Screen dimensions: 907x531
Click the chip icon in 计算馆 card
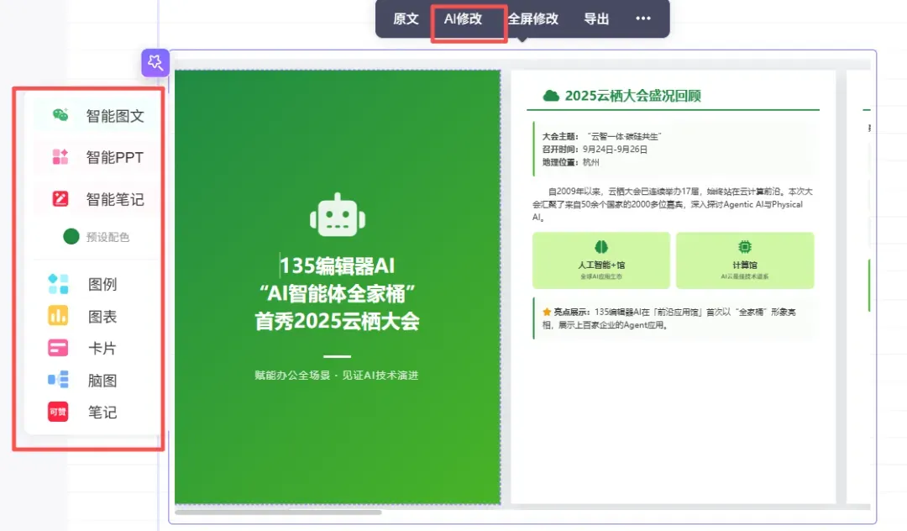(x=745, y=247)
